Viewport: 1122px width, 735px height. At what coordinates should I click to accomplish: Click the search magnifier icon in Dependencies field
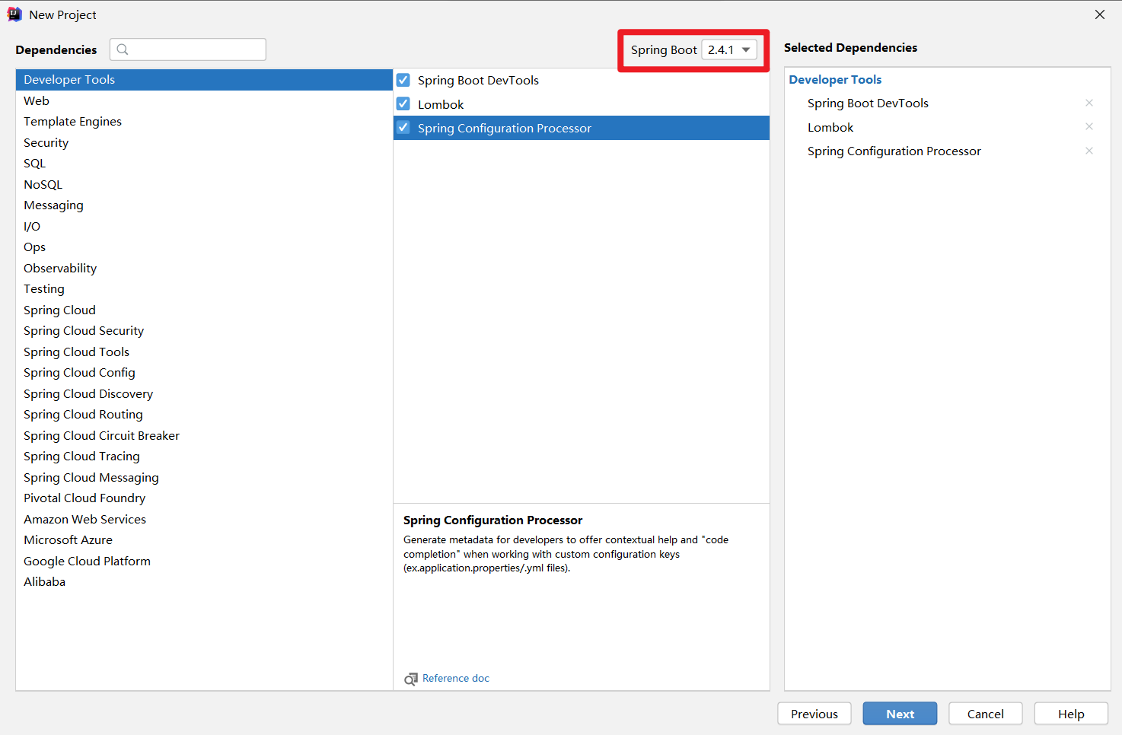tap(123, 49)
